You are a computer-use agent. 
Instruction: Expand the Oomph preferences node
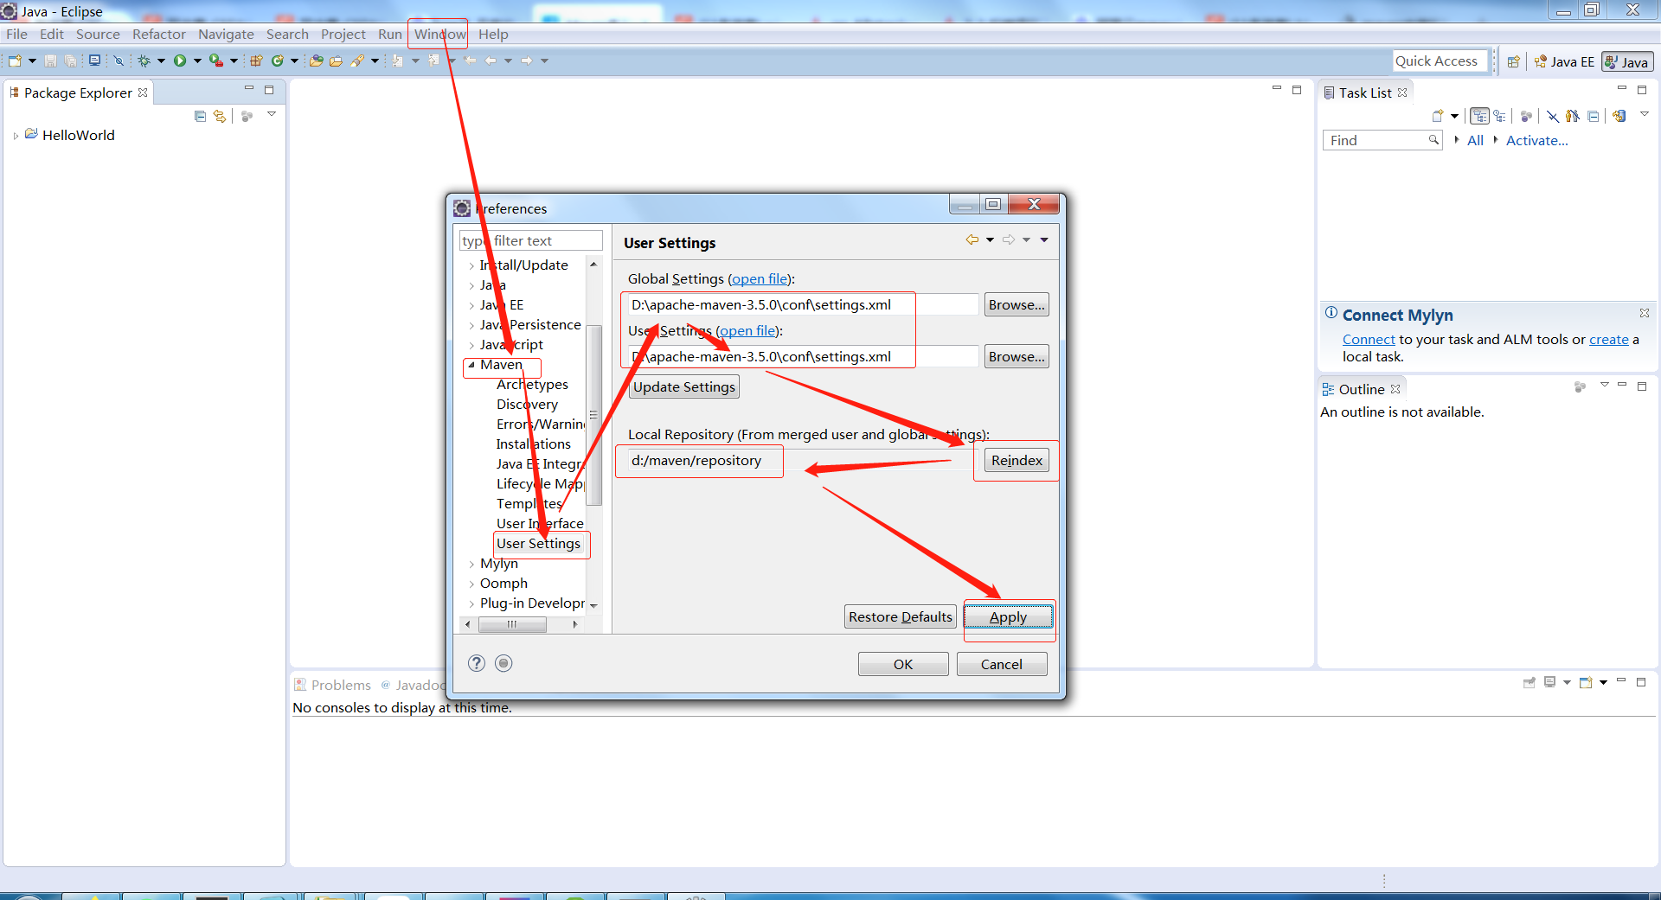click(471, 584)
